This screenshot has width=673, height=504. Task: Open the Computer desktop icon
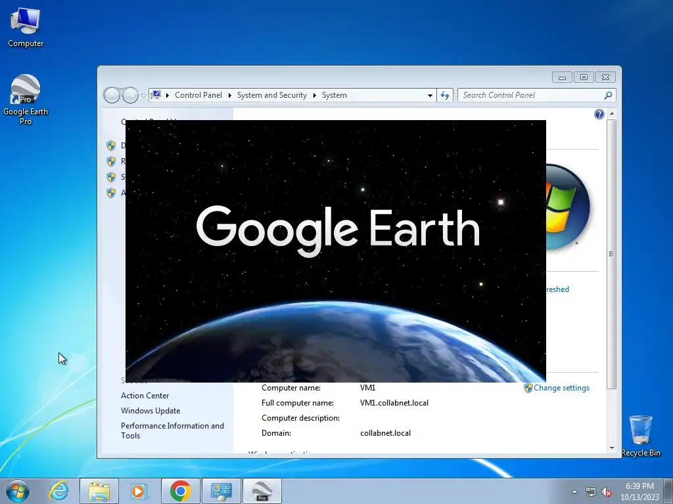(26, 28)
